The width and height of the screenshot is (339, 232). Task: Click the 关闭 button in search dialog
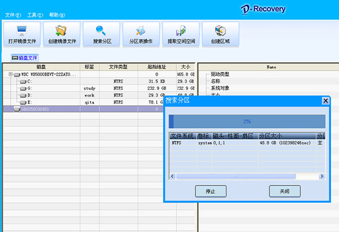click(x=285, y=191)
